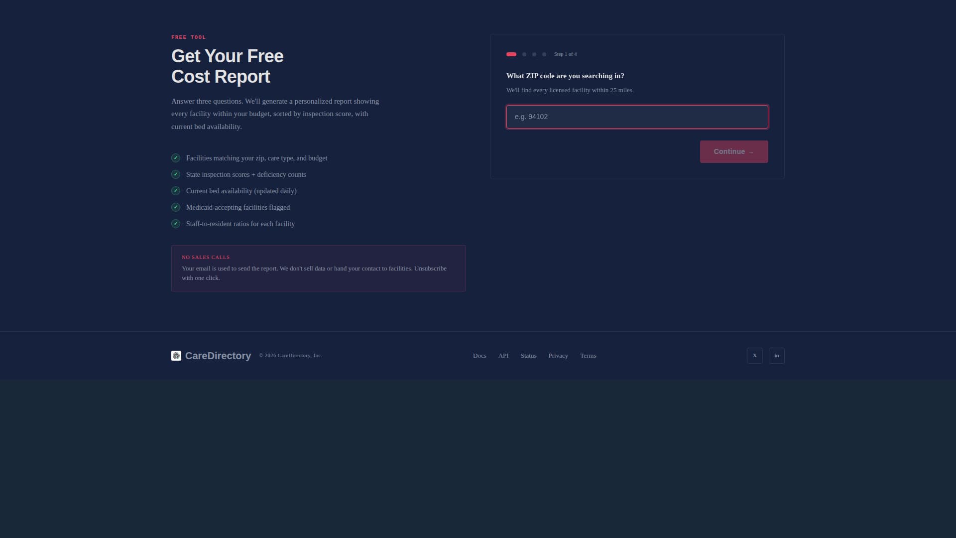Click checkmark icon beside Facilities matching your zip
Image resolution: width=956 pixels, height=538 pixels.
pyautogui.click(x=176, y=158)
